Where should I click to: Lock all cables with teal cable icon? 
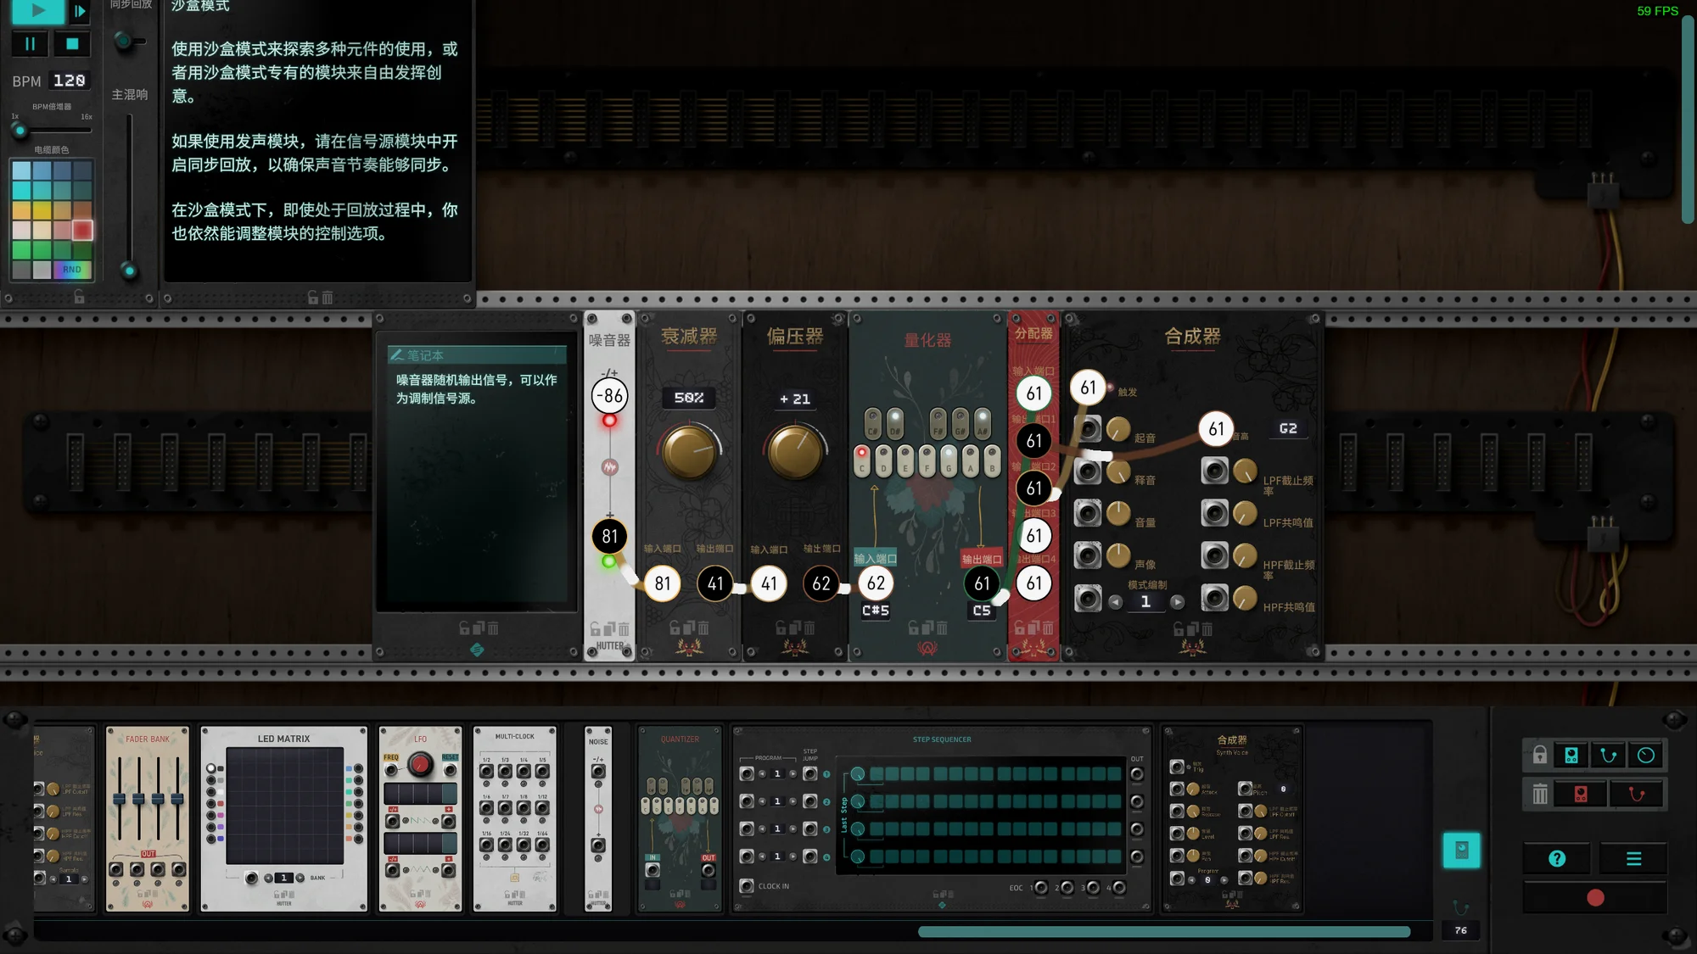point(1609,756)
